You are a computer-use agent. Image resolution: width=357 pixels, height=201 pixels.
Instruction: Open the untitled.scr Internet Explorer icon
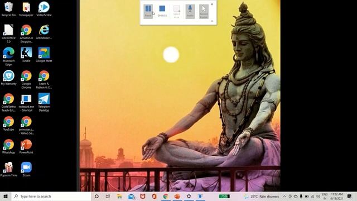(x=44, y=32)
